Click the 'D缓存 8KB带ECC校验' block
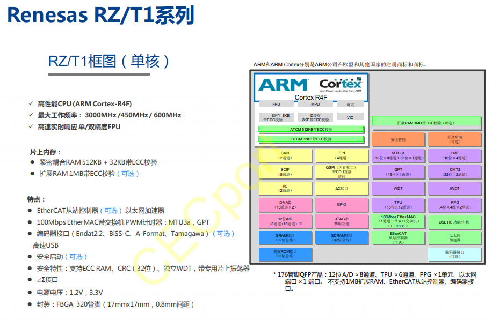492x320 pixels. (315, 117)
